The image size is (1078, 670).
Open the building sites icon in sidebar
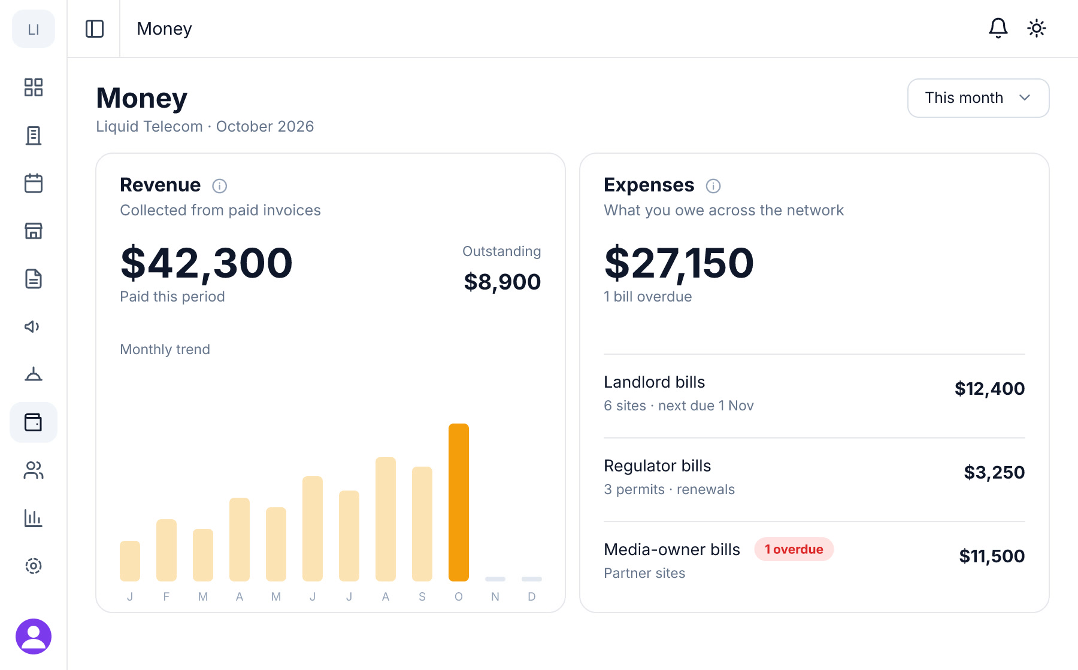point(34,135)
